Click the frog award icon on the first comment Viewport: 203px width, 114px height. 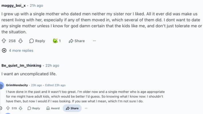point(55,41)
